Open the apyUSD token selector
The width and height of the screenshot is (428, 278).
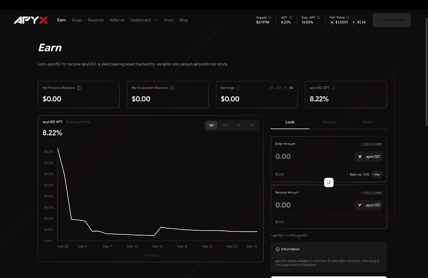point(368,205)
